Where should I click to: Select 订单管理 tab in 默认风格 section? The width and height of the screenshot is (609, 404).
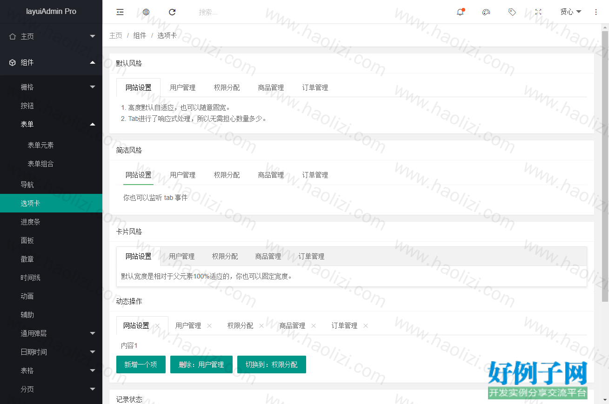(x=315, y=87)
